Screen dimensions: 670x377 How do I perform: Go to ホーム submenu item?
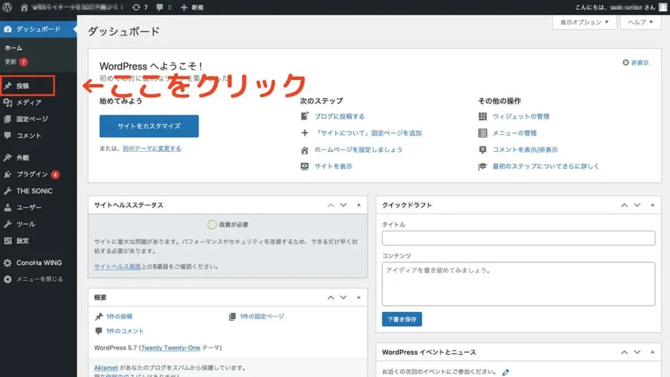[x=13, y=48]
